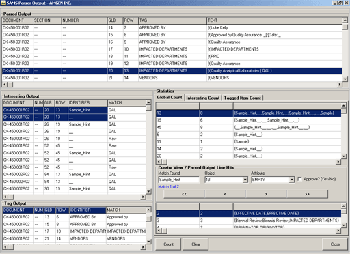
Task: Select Global Count row with value 19
Action: coord(248,120)
